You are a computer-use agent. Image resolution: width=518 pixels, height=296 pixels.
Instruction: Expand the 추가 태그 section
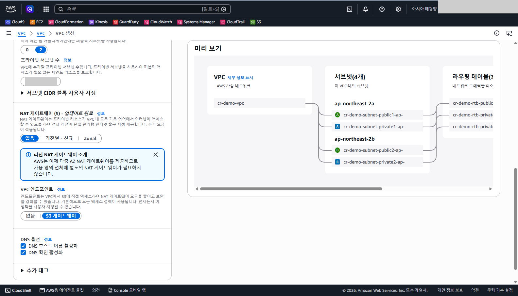[35, 270]
